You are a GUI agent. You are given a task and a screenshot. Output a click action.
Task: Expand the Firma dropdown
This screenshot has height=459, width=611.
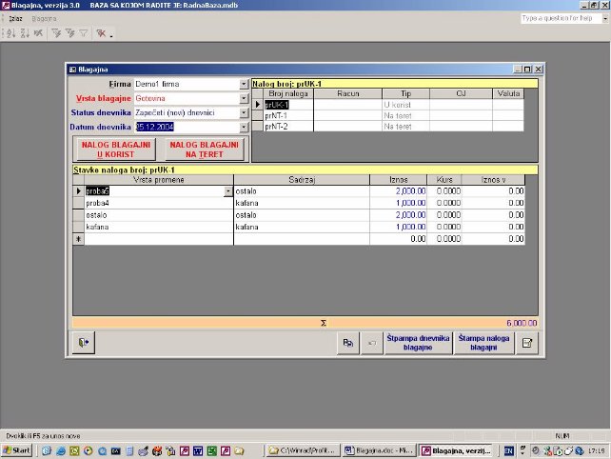pos(244,85)
